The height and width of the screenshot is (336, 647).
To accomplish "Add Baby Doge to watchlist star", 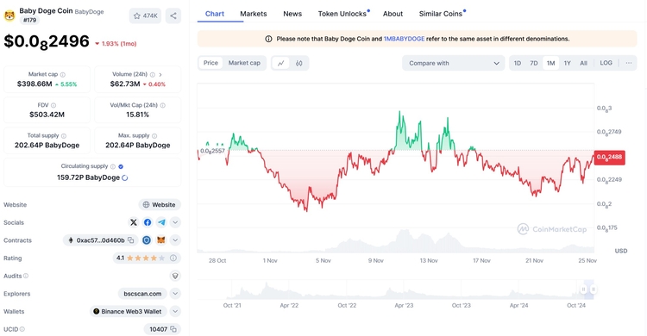I will point(145,16).
